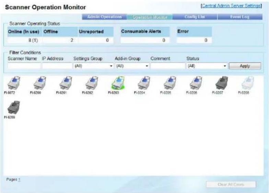Expand the Add-in Group dropdown
The height and width of the screenshot is (193, 269).
[132, 66]
